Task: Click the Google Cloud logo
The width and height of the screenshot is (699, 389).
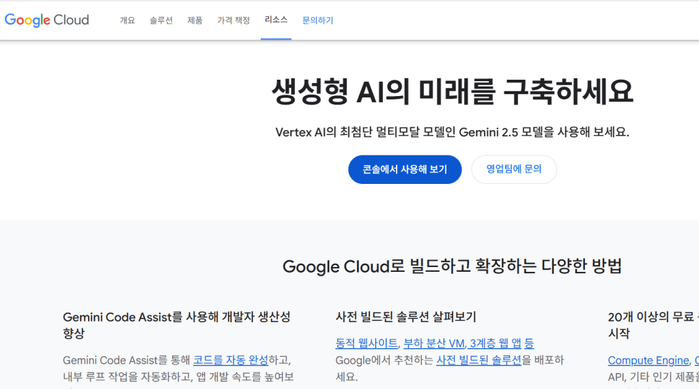Action: pyautogui.click(x=46, y=20)
